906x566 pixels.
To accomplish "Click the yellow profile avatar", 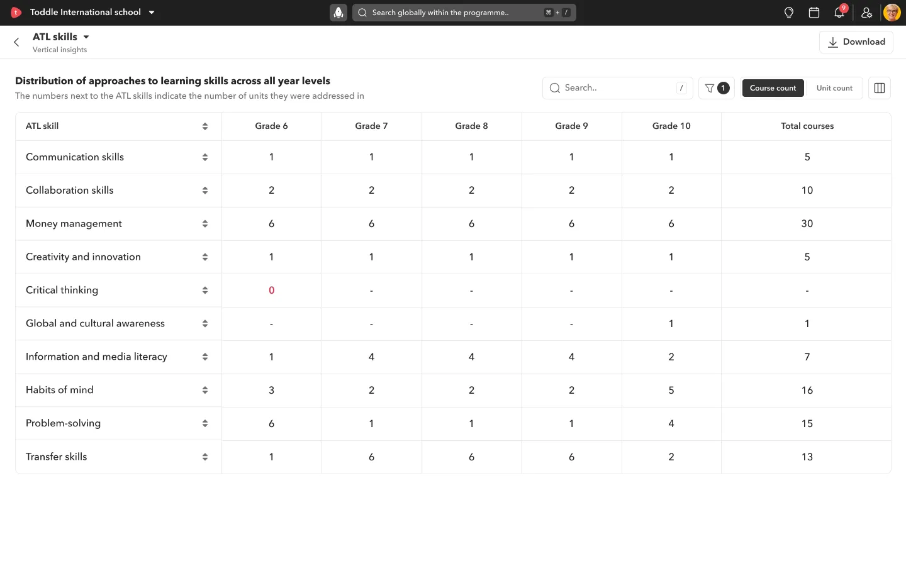I will coord(892,12).
